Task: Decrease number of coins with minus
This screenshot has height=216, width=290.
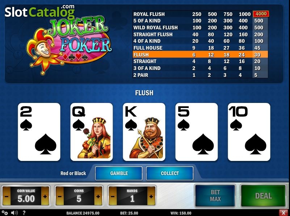Action: 59,196
